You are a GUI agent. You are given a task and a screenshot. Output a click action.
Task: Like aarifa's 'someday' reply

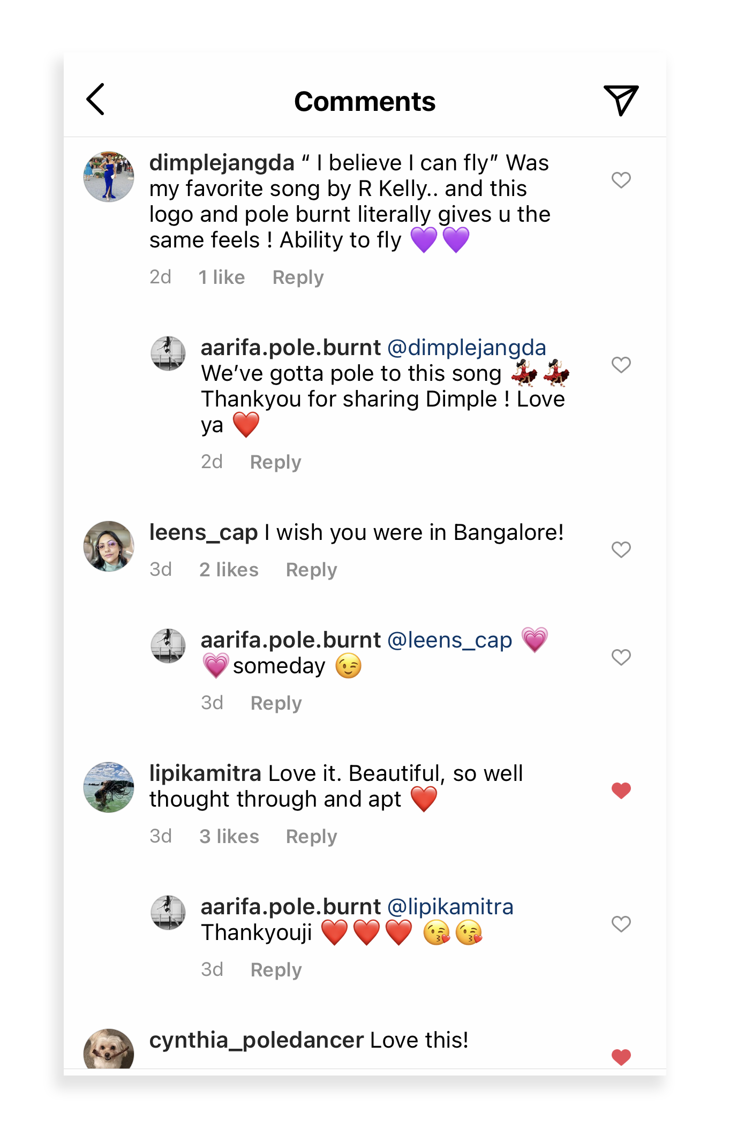point(621,657)
